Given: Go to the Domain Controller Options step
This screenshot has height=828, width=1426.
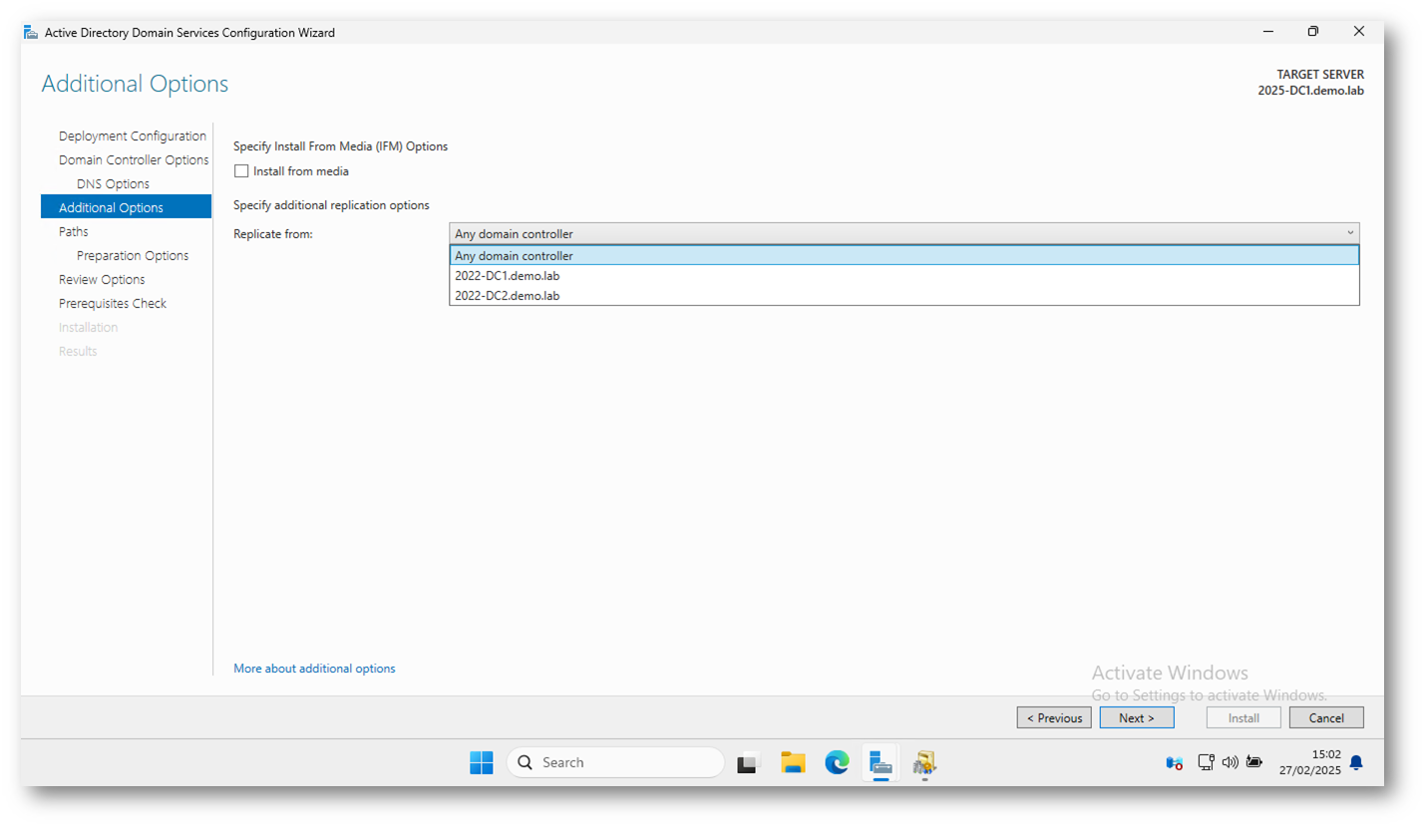Looking at the screenshot, I should click(x=134, y=160).
